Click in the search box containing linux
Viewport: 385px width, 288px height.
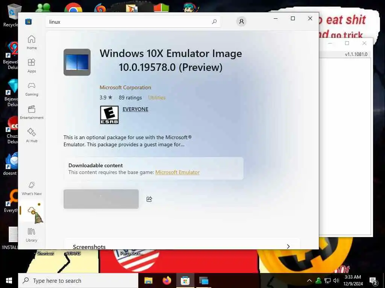(133, 22)
